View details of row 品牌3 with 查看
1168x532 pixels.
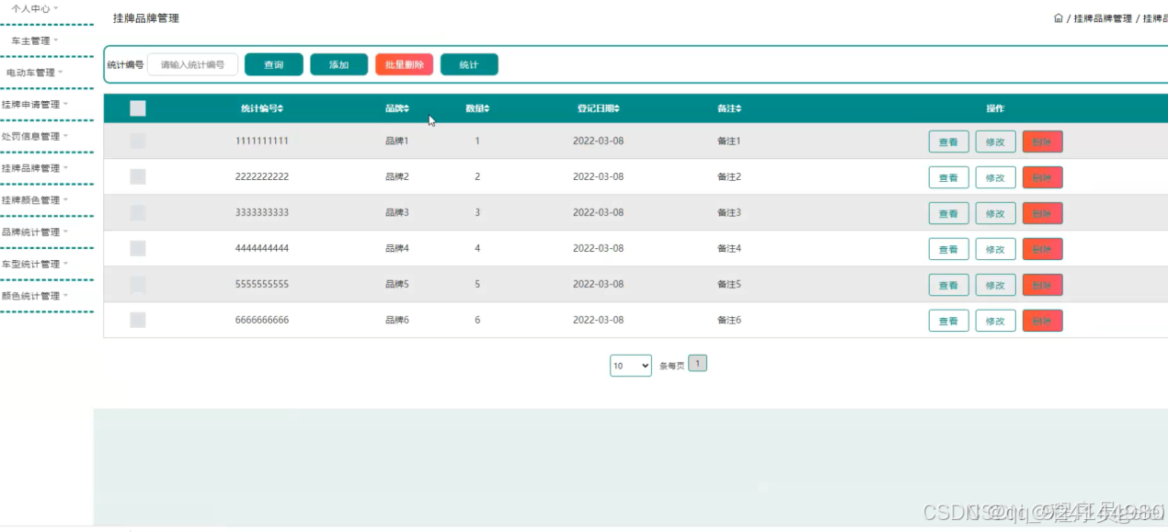pos(948,213)
